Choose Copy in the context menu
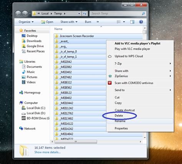This screenshot has height=164, width=182. (140, 103)
